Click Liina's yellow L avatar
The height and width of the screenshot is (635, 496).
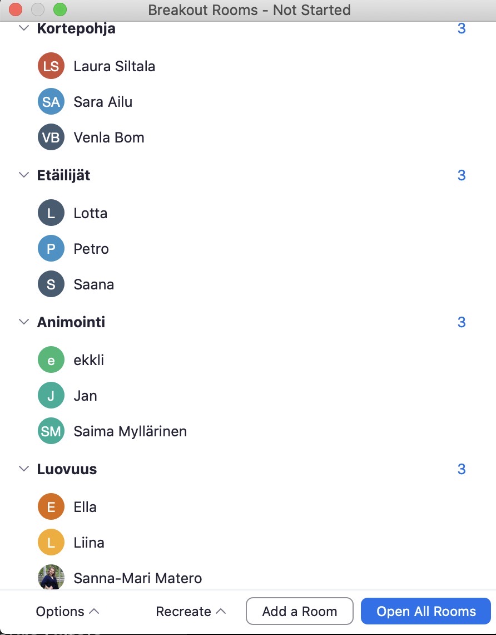tap(51, 543)
